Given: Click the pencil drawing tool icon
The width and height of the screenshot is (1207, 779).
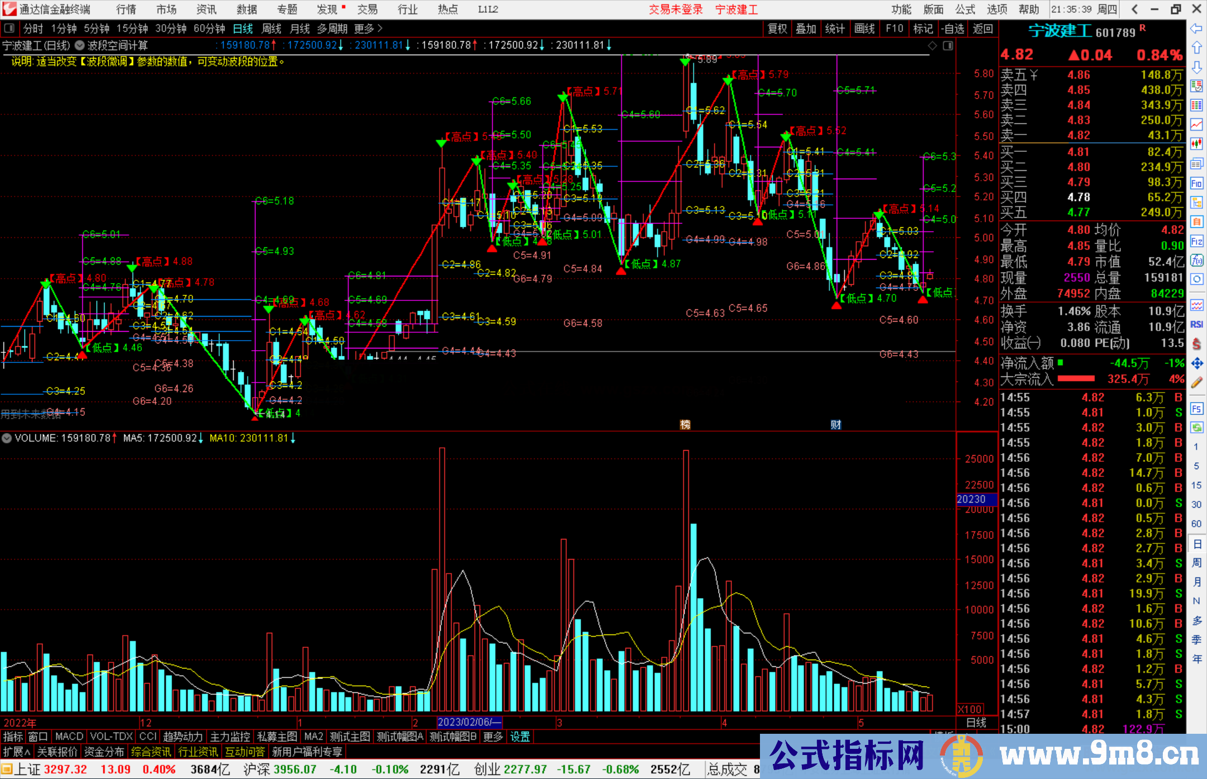Looking at the screenshot, I should click(x=1196, y=383).
